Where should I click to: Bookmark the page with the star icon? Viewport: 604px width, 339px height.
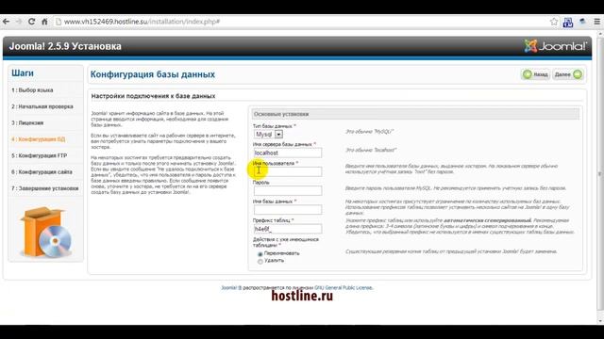click(x=554, y=22)
